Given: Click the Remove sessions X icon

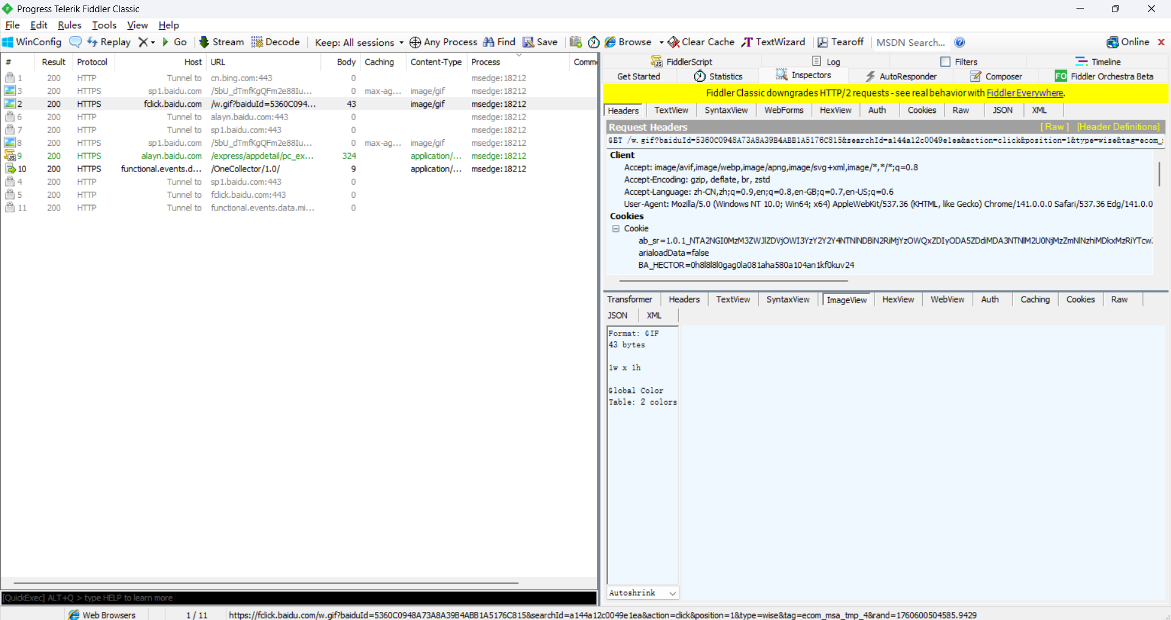Looking at the screenshot, I should click(x=143, y=42).
